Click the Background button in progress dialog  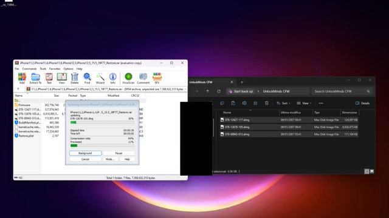(85, 153)
